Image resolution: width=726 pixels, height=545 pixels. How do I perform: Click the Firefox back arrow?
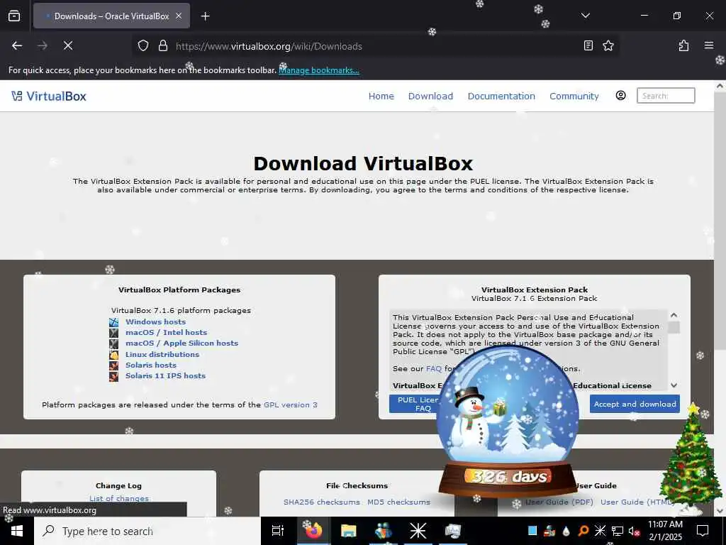(x=17, y=45)
